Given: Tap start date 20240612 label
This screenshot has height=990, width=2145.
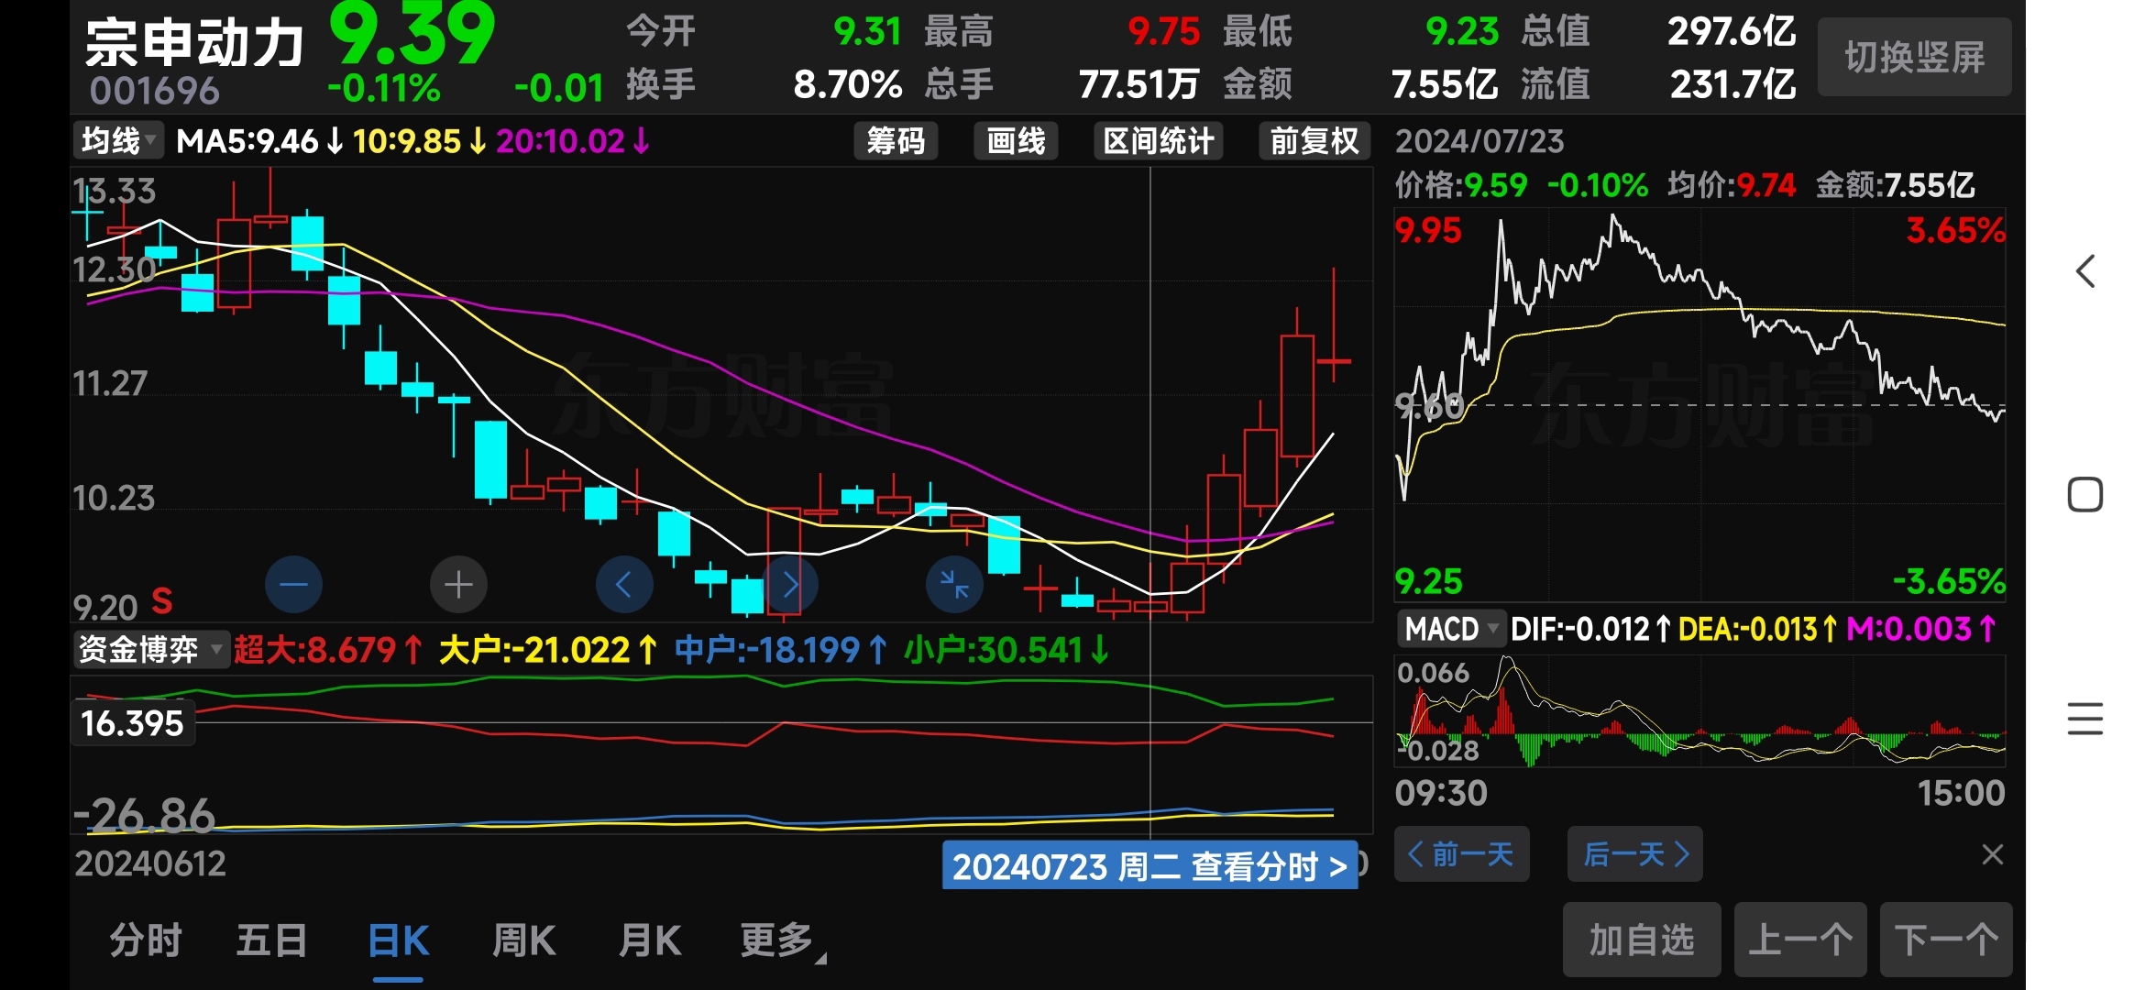Looking at the screenshot, I should click(150, 863).
